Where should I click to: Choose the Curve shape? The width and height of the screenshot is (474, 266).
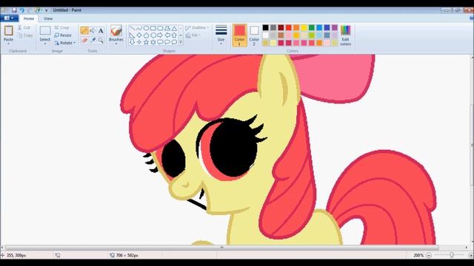point(139,28)
